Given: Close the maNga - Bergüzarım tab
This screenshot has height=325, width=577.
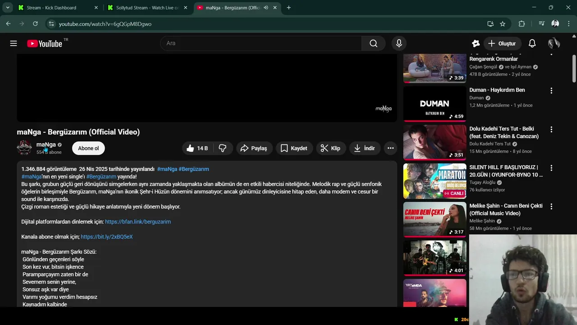Looking at the screenshot, I should click(x=275, y=8).
